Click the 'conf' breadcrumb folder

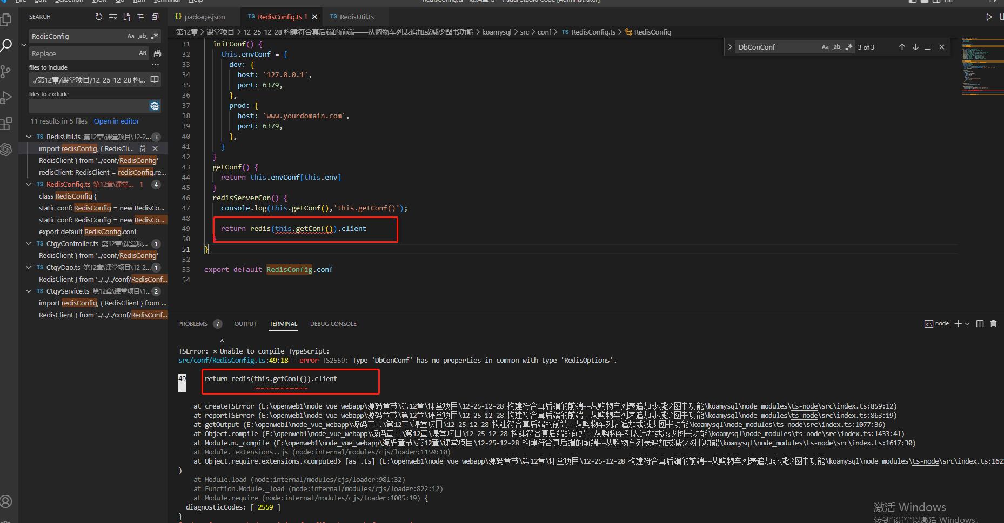click(x=544, y=32)
